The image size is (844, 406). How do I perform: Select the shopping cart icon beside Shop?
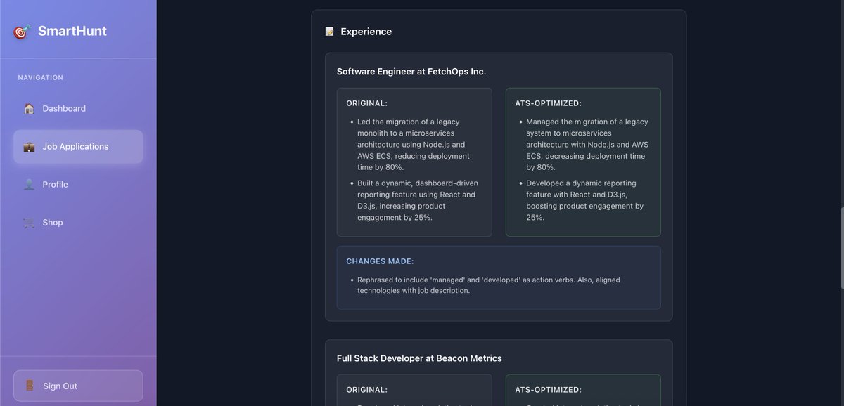[x=28, y=222]
